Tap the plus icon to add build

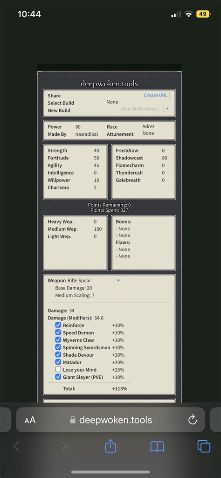pos(167,109)
